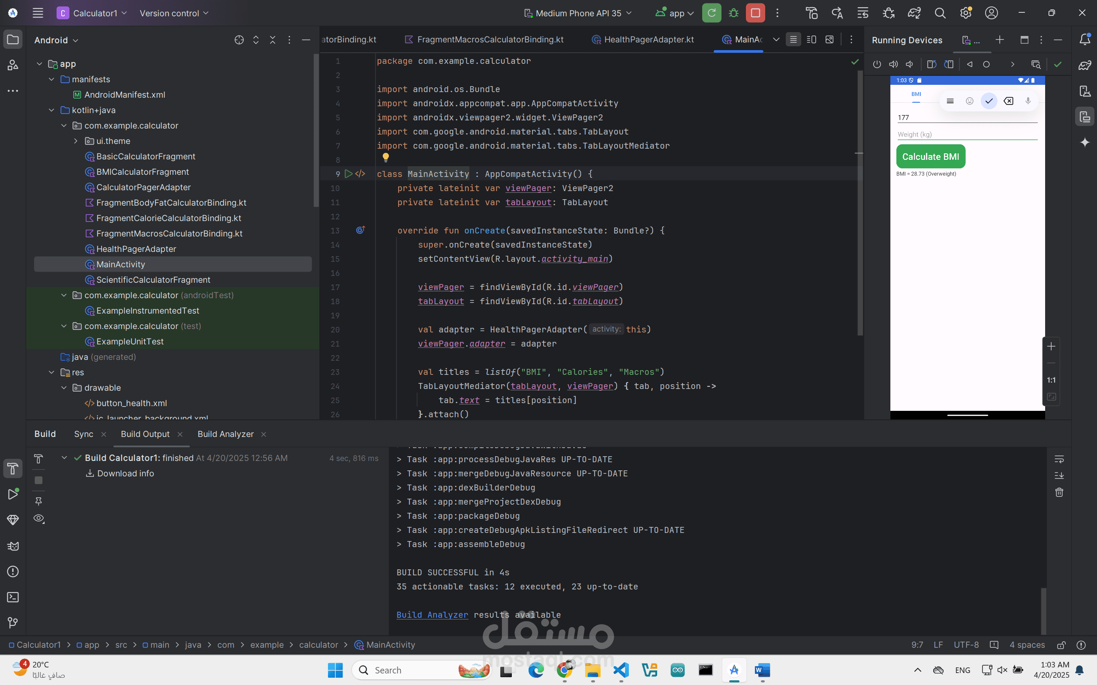The width and height of the screenshot is (1097, 685).
Task: Open the Terminal tool window
Action: point(13,597)
